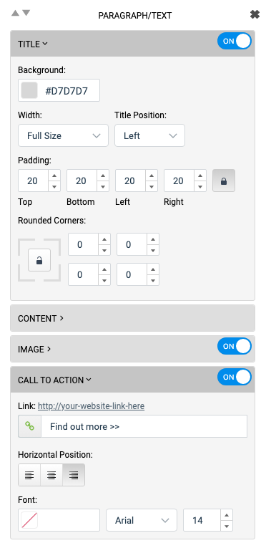Close the Paragraph/Text panel
The height and width of the screenshot is (543, 266).
point(255,14)
